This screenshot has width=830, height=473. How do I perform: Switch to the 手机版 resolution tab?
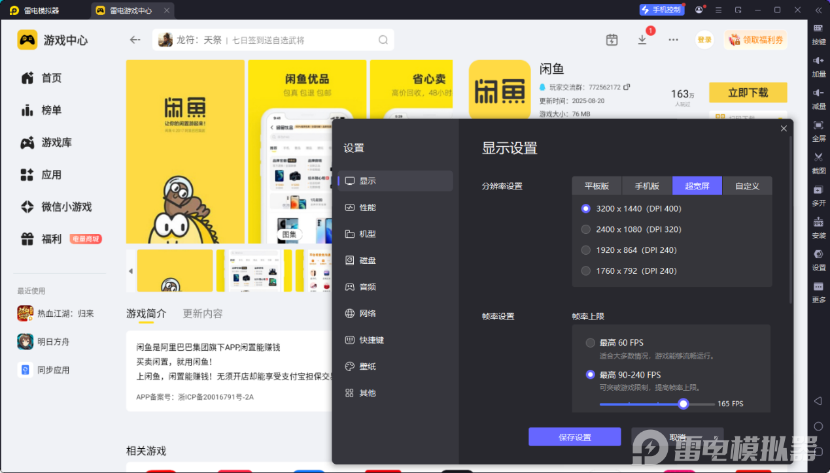tap(646, 186)
